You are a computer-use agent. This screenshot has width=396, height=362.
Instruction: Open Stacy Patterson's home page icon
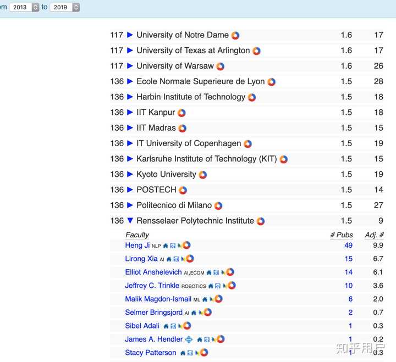tap(183, 353)
